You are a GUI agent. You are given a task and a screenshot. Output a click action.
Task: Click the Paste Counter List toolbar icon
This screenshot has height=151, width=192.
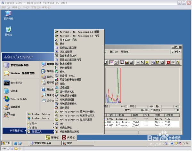157,62
